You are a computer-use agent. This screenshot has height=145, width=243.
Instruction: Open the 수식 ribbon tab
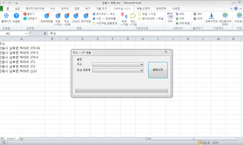pos(53,8)
